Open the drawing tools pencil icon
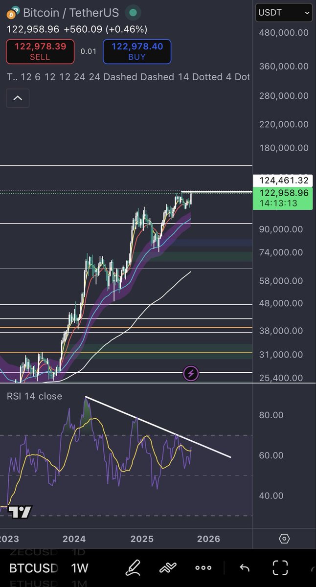Viewport: 316px width, 587px height. point(133,568)
